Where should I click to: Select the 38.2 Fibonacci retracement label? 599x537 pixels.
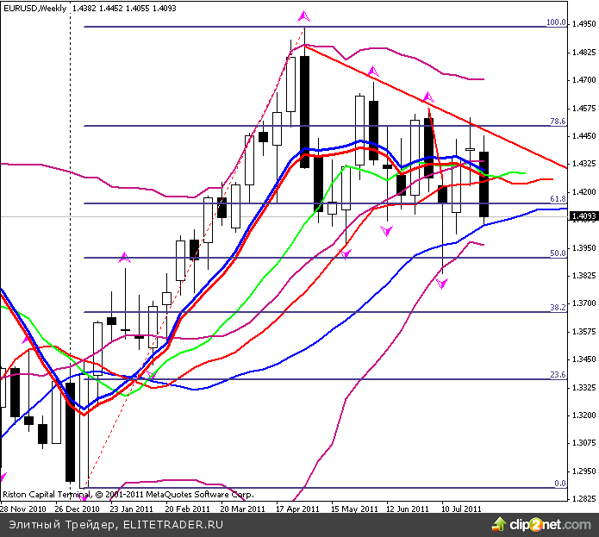point(558,308)
